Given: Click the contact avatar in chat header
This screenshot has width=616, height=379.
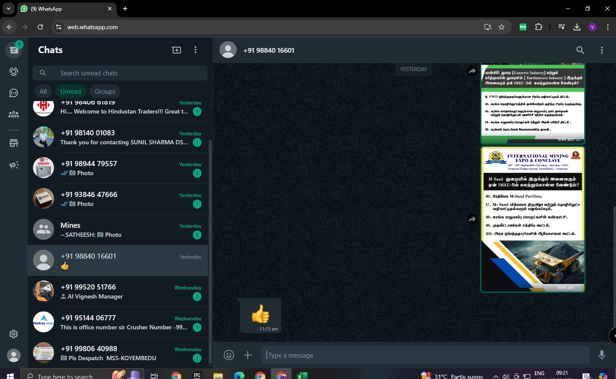Looking at the screenshot, I should pos(228,50).
